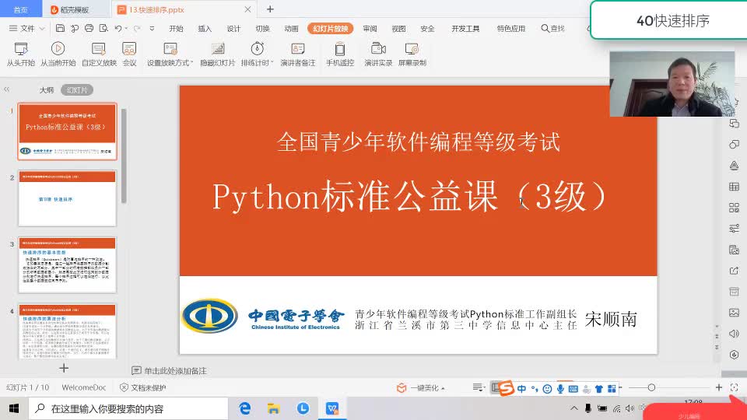
Task: Click the Windows taskbar search box
Action: point(128,408)
